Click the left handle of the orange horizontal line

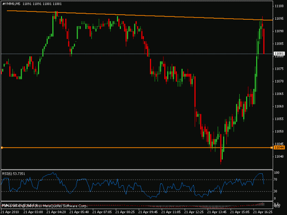pyautogui.click(x=2, y=148)
